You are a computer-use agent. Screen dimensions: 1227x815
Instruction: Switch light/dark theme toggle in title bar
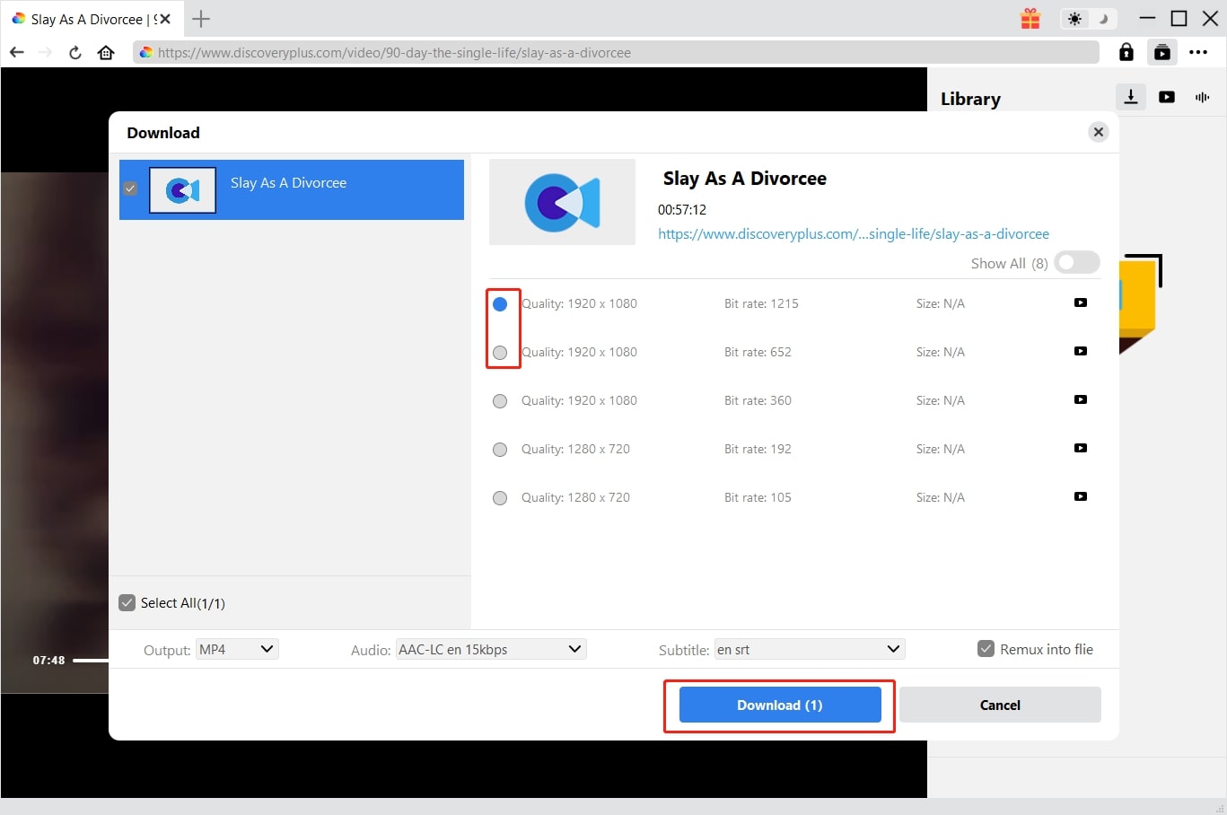click(1088, 18)
